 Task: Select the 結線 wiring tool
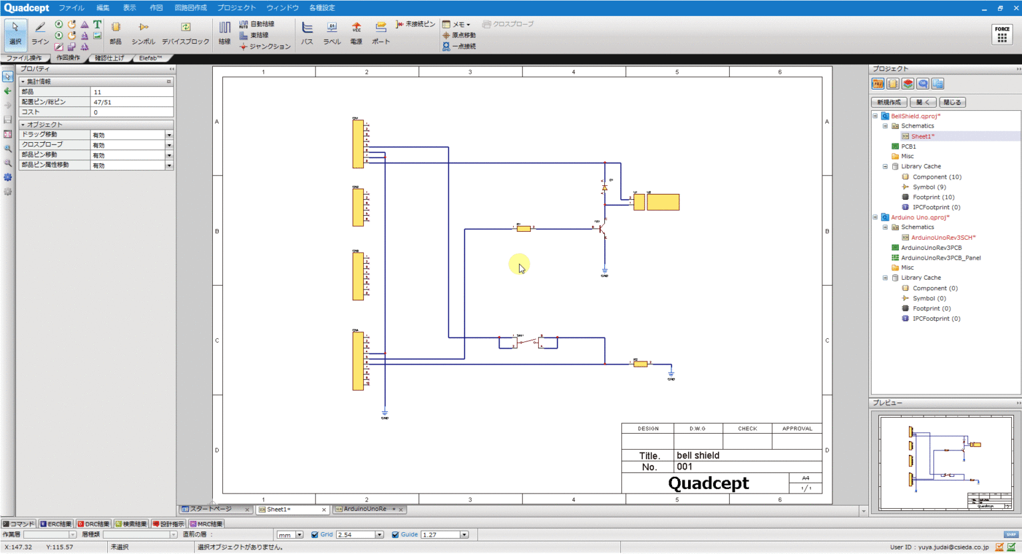[225, 33]
